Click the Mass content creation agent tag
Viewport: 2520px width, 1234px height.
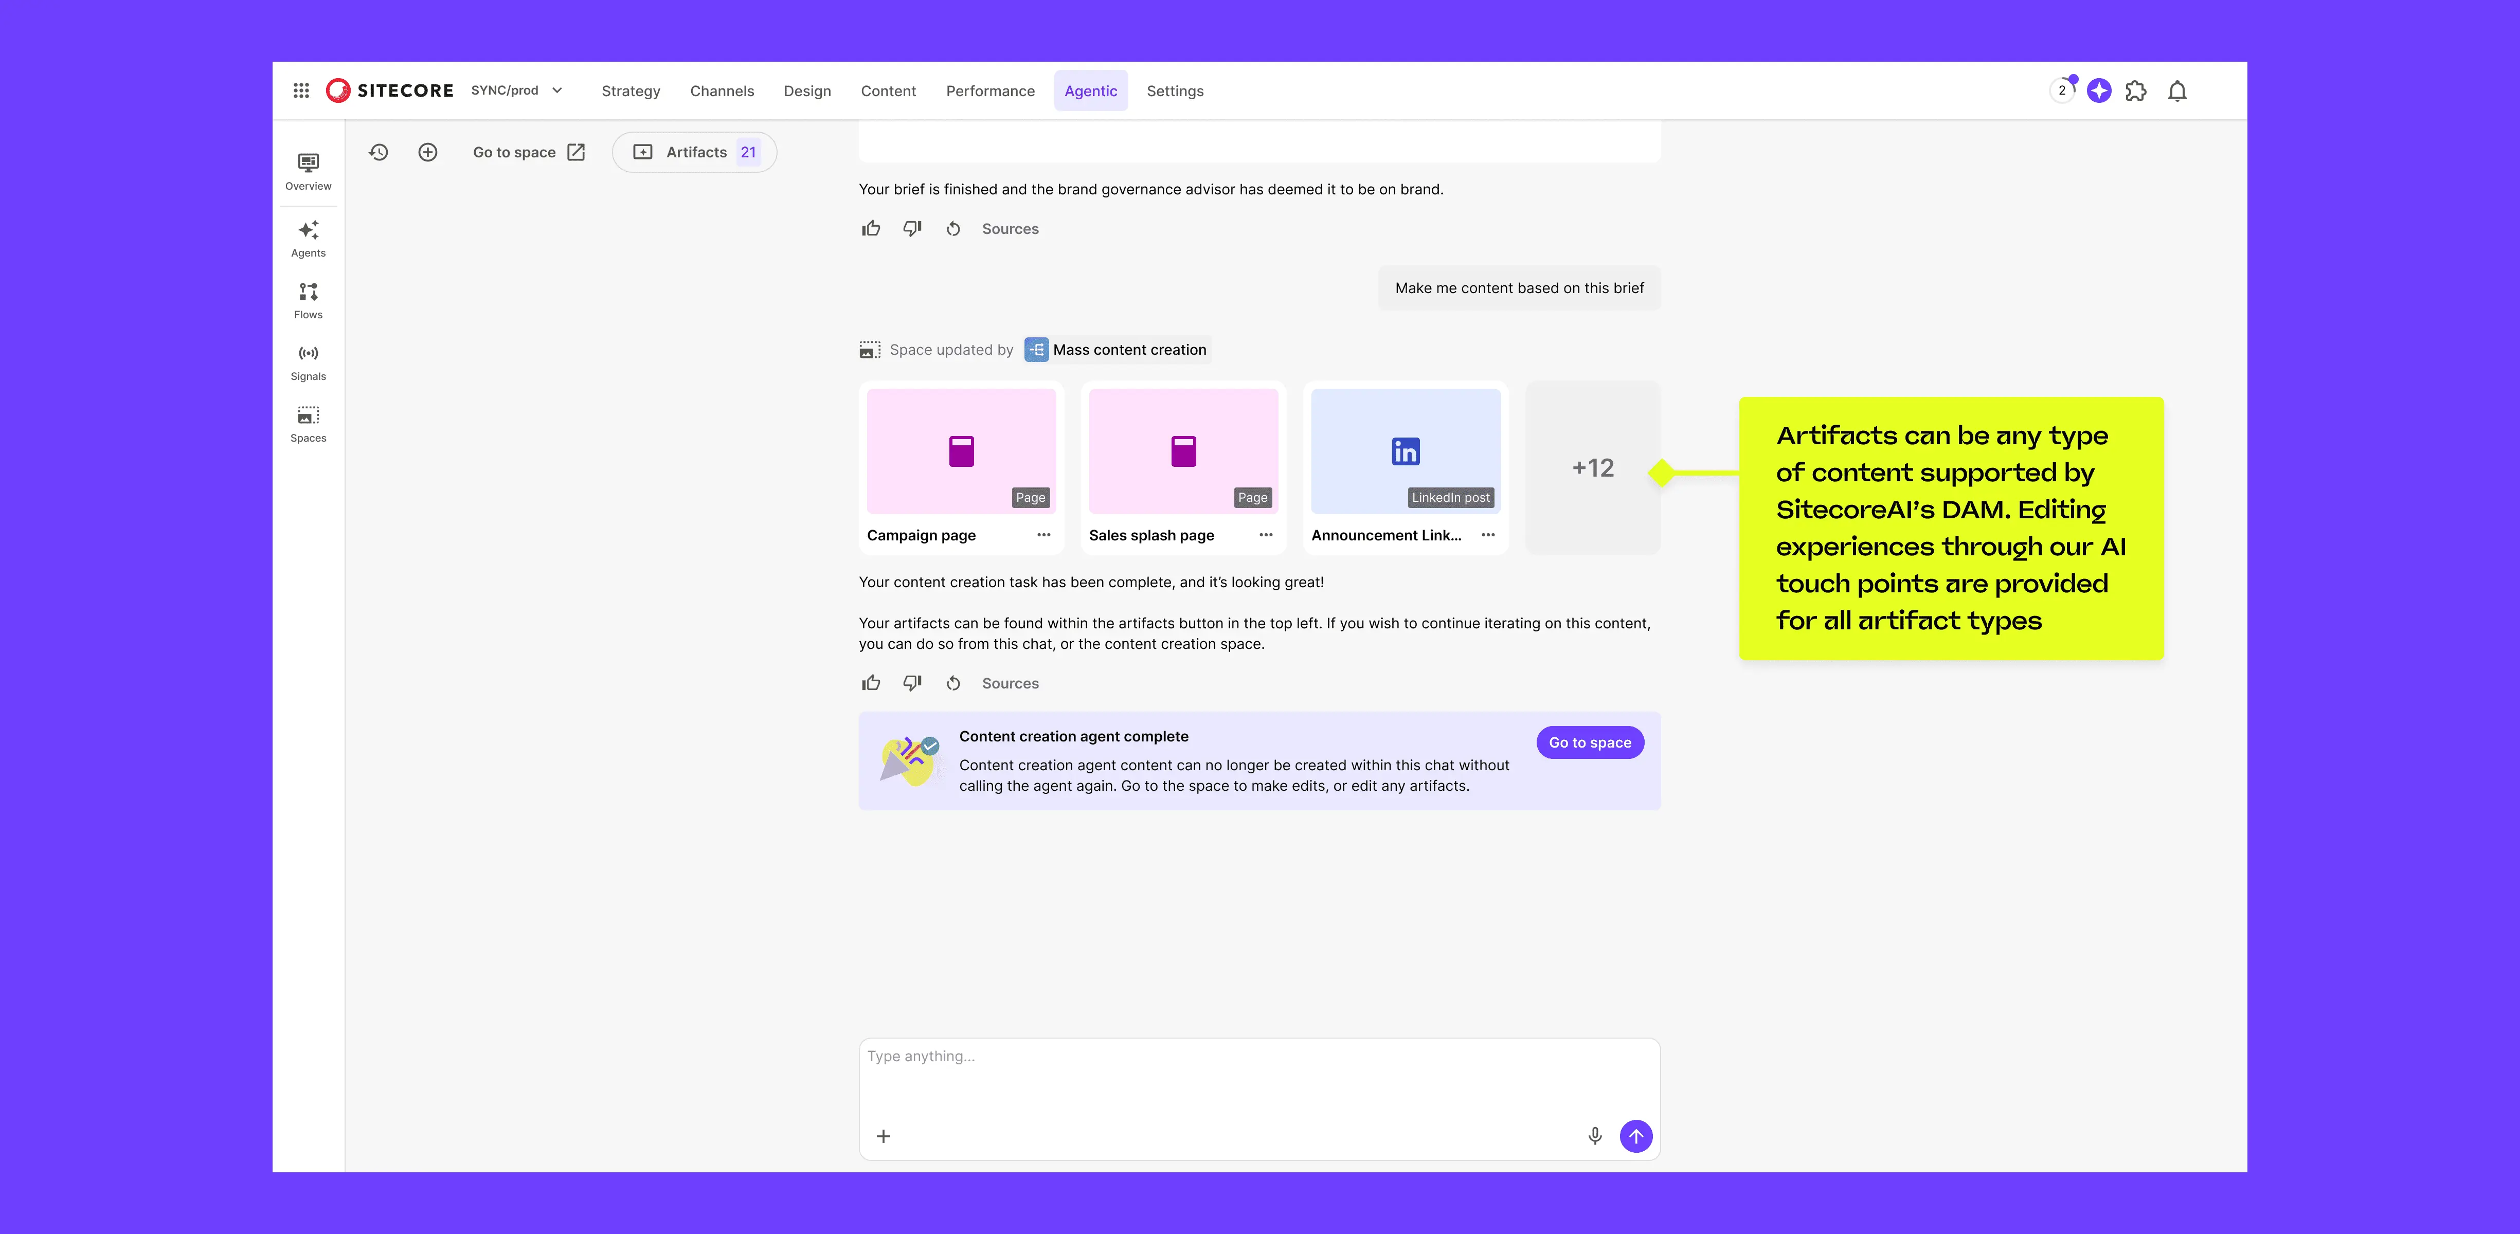coord(1117,349)
